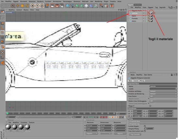Screen dimensions: 180x139
Task: Click the Laterale material tag sphere
Action: click(151, 13)
